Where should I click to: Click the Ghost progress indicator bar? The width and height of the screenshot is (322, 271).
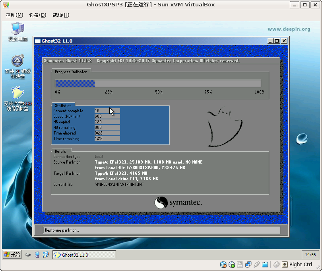[158, 84]
